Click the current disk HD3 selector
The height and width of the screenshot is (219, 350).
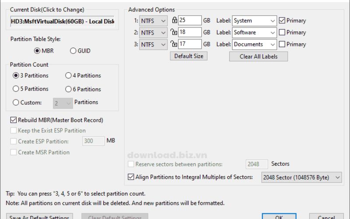pos(62,21)
